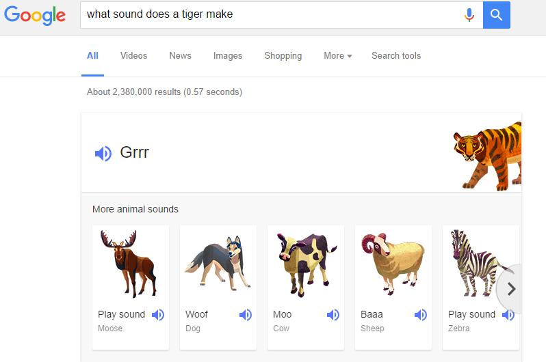Go to Google logo homepage
The height and width of the screenshot is (362, 546).
point(35,15)
